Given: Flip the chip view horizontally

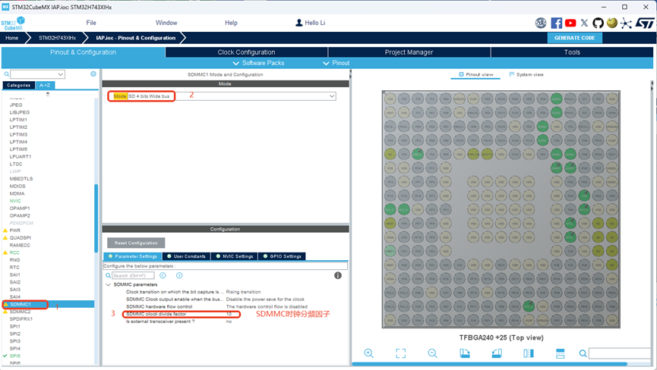Looking at the screenshot, I should [529, 353].
